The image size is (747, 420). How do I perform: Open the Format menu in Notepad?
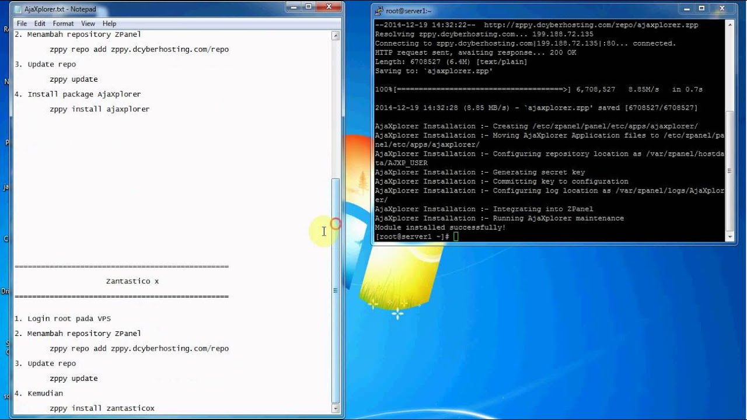coord(63,23)
